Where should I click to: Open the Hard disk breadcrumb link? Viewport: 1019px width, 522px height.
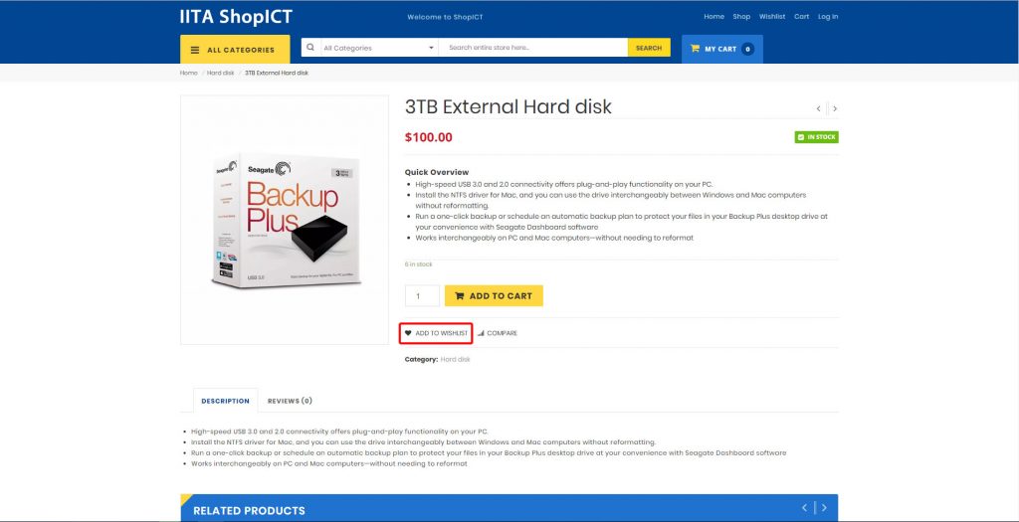[x=220, y=73]
